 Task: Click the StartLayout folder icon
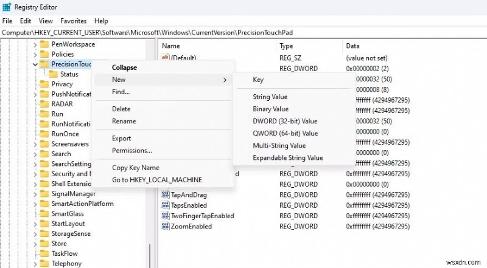tap(44, 224)
